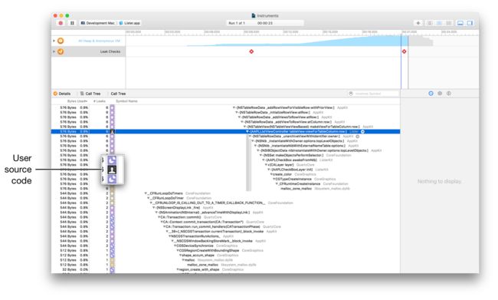Image resolution: width=498 pixels, height=300 pixels.
Task: Click the user source code person icon
Action: 112,170
